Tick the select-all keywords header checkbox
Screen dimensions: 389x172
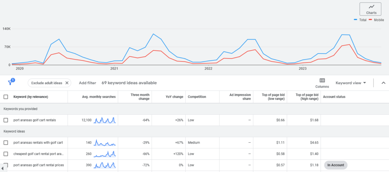pyautogui.click(x=6, y=97)
